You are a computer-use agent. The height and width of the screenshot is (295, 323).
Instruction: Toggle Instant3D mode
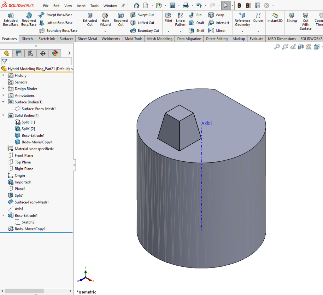275,20
